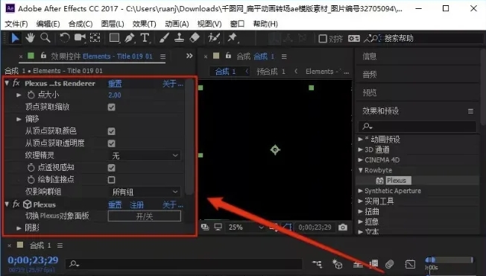
Task: Click the always-preview icon in viewer footer
Action: click(x=205, y=228)
